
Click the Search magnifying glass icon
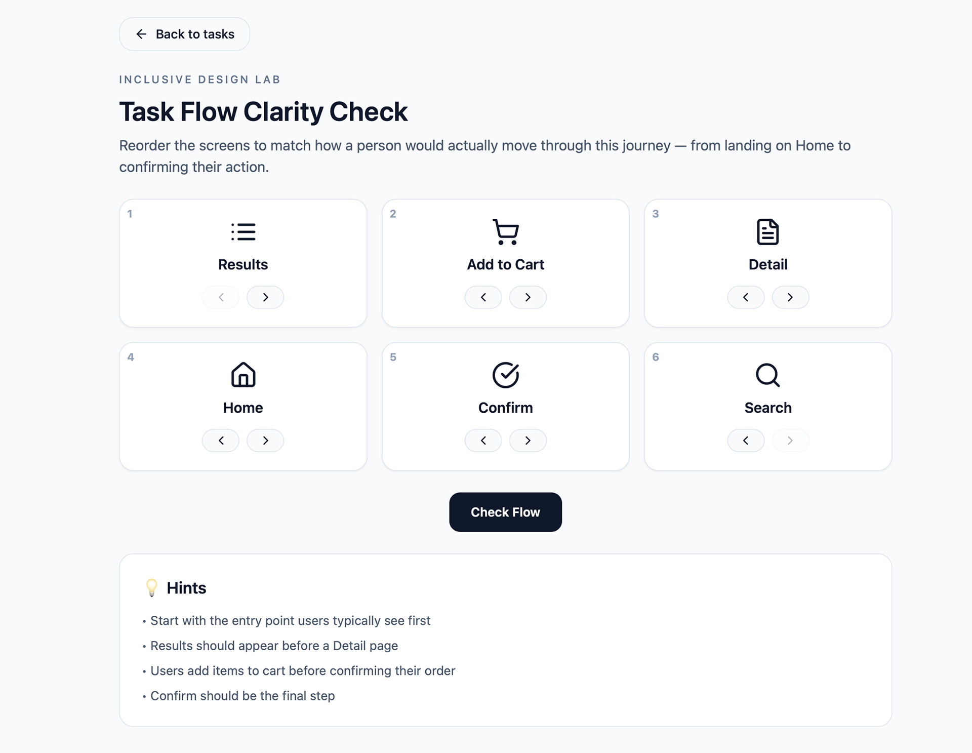pos(767,375)
